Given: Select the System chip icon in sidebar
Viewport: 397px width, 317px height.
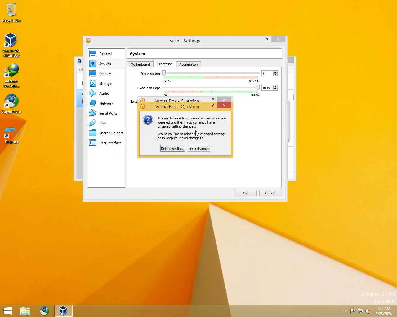Looking at the screenshot, I should pos(93,63).
